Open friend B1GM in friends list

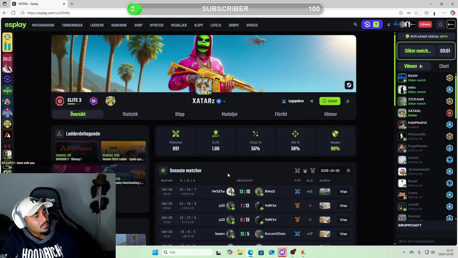425,78
